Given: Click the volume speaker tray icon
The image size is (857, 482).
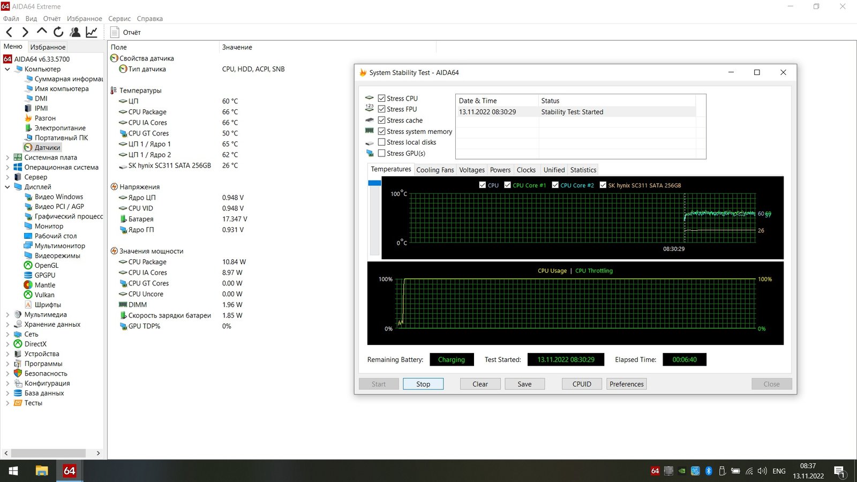Looking at the screenshot, I should point(762,471).
